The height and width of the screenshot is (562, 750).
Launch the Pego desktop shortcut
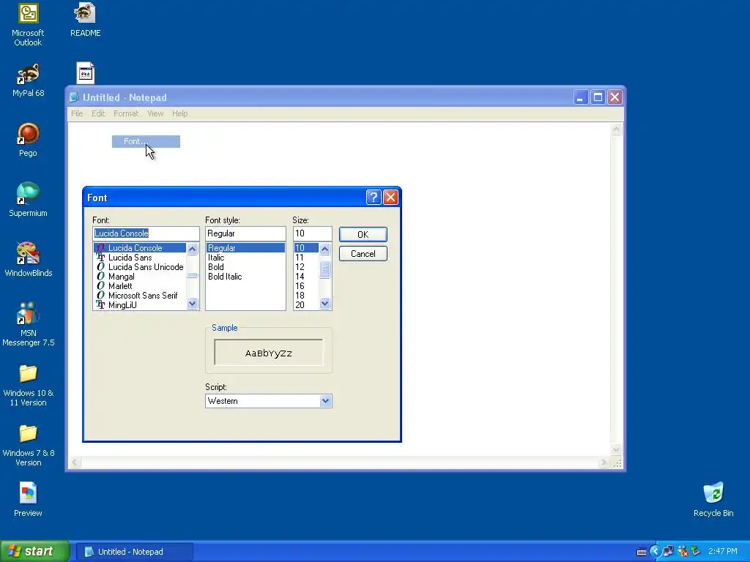click(28, 140)
